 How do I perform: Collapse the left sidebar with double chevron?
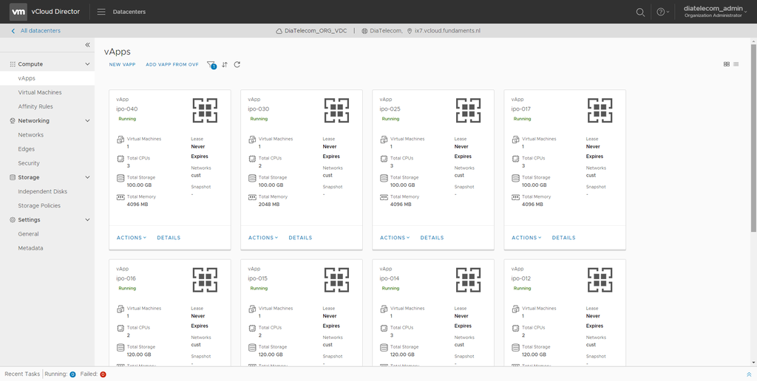click(x=87, y=45)
